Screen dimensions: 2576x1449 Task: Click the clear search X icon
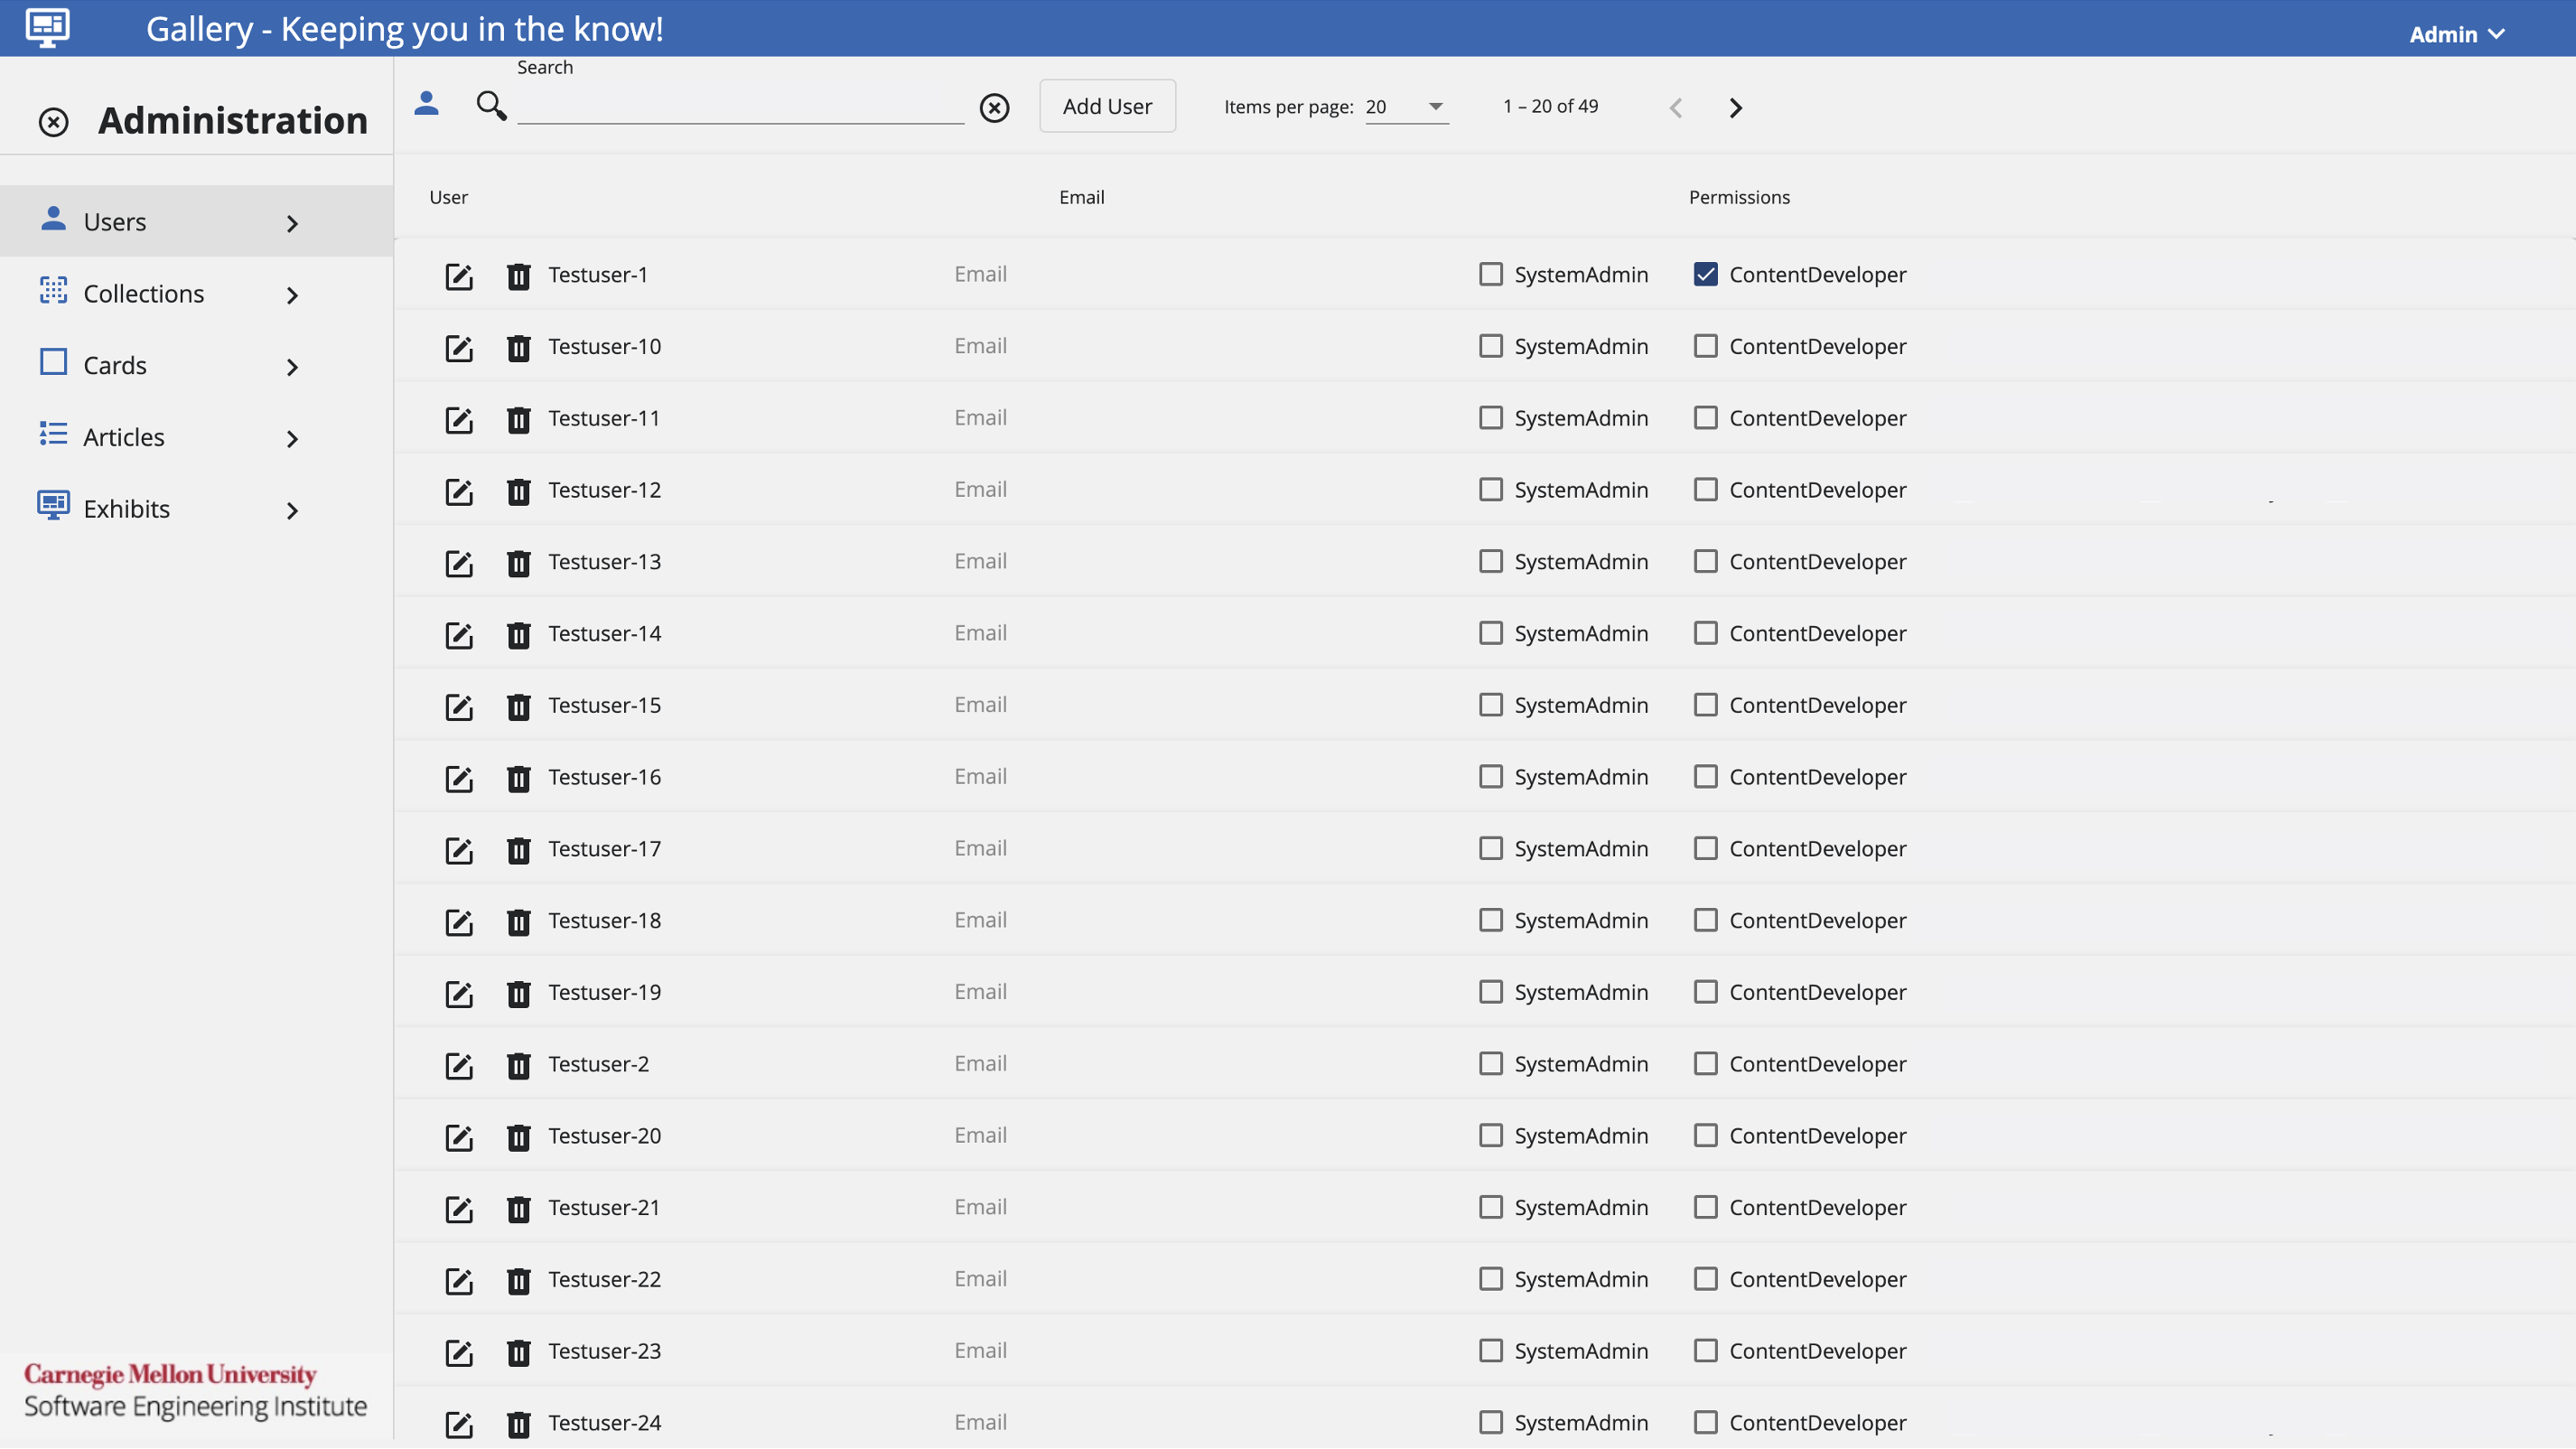click(994, 108)
